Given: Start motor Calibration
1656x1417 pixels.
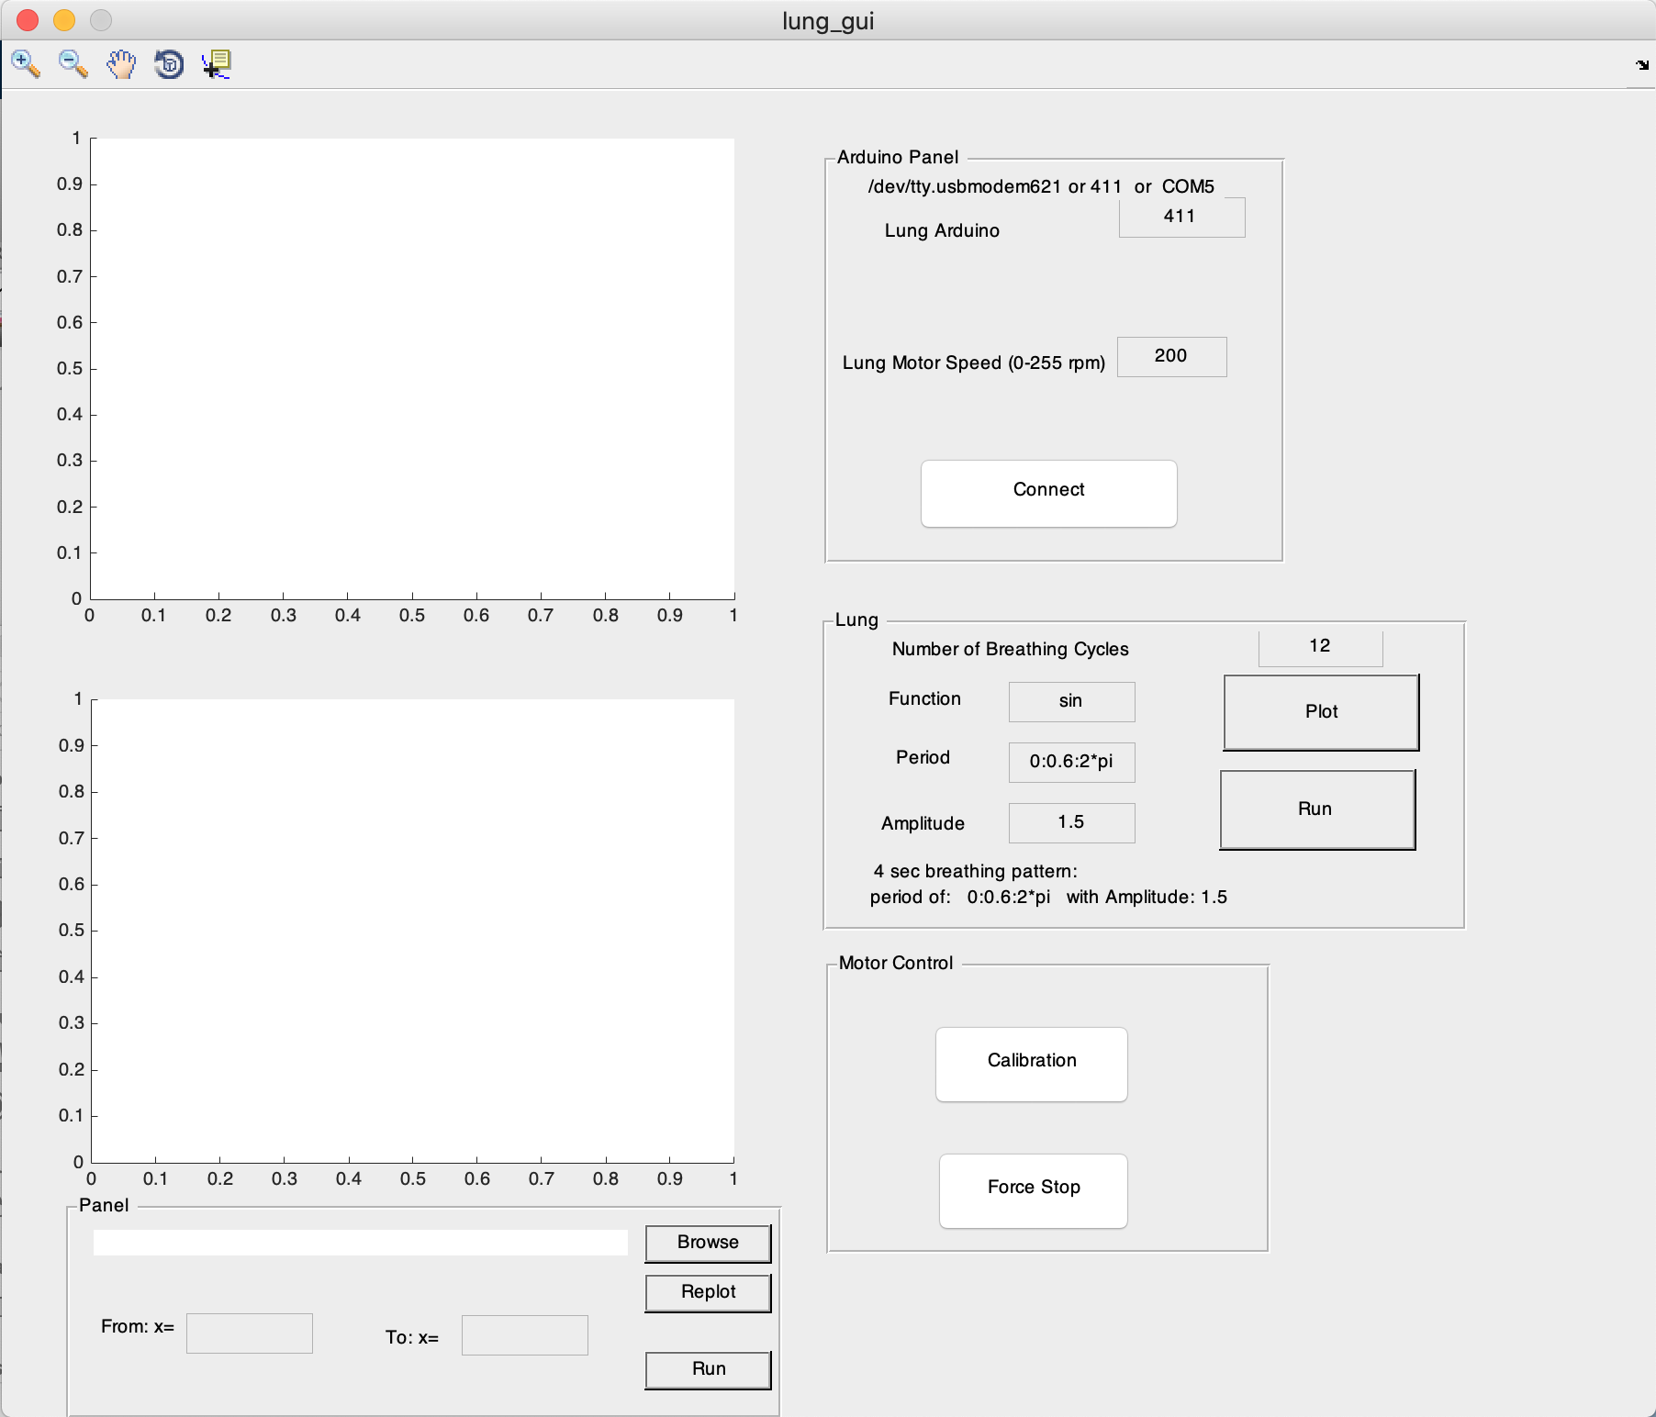Looking at the screenshot, I should tap(1032, 1064).
